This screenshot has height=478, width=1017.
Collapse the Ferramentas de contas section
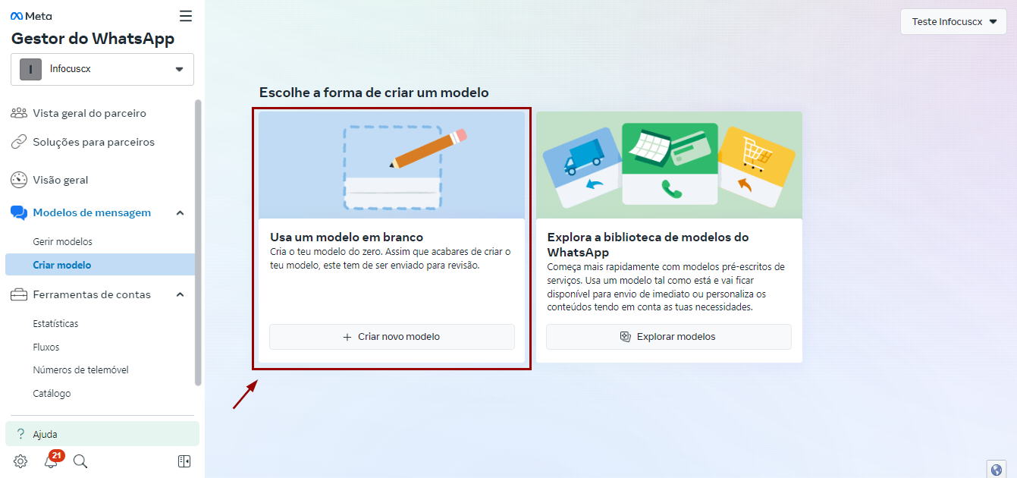(180, 295)
